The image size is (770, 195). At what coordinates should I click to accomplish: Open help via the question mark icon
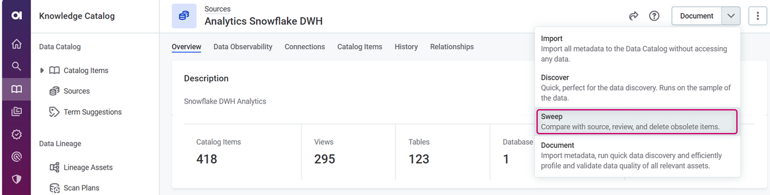pyautogui.click(x=654, y=16)
